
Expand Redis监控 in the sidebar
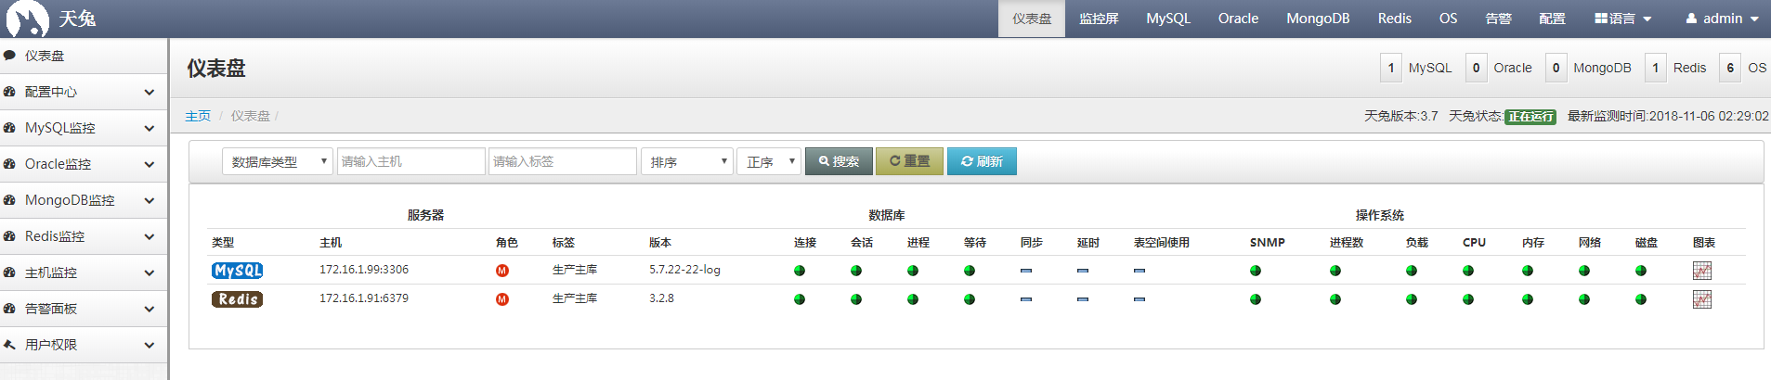[x=84, y=236]
